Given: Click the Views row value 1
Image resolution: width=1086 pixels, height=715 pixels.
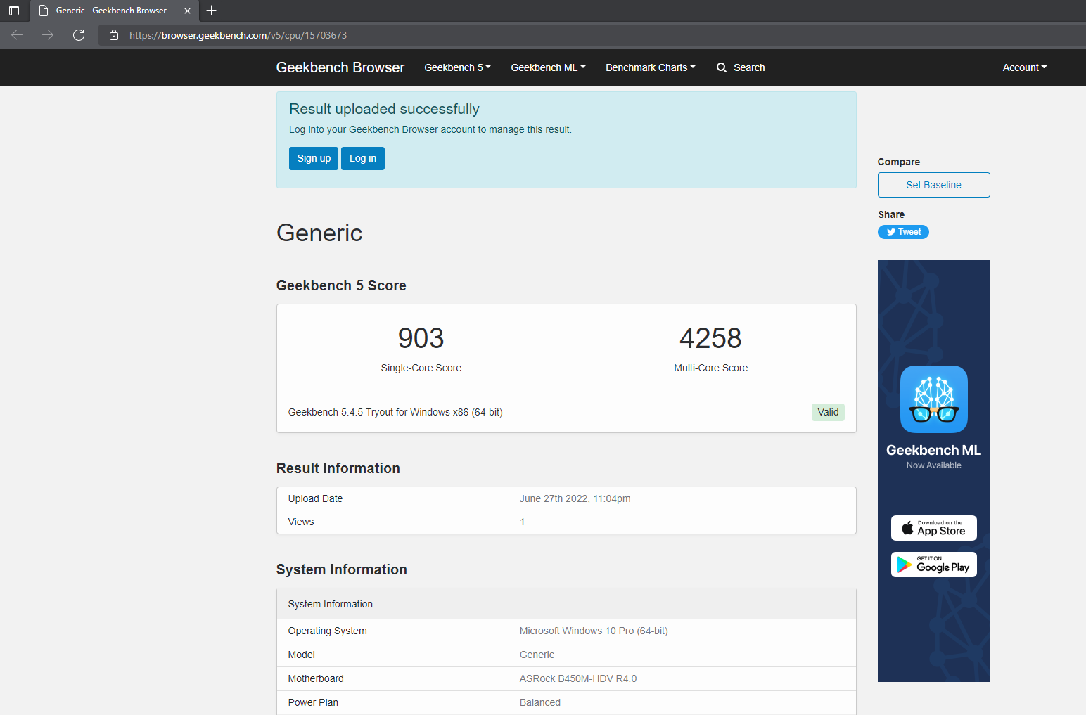Looking at the screenshot, I should coord(523,522).
